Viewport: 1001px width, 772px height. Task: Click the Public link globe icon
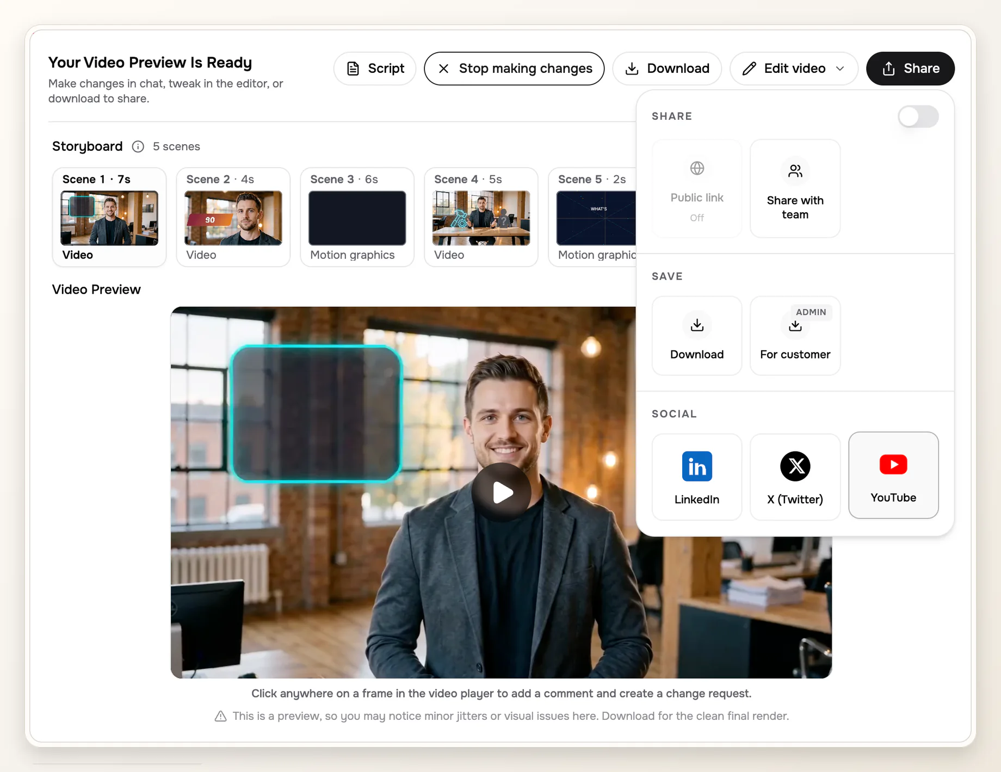pos(697,168)
